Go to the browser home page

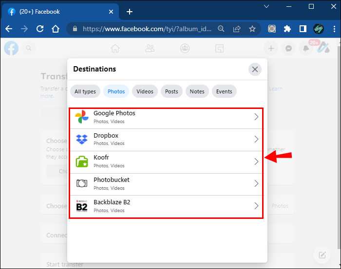[56, 29]
